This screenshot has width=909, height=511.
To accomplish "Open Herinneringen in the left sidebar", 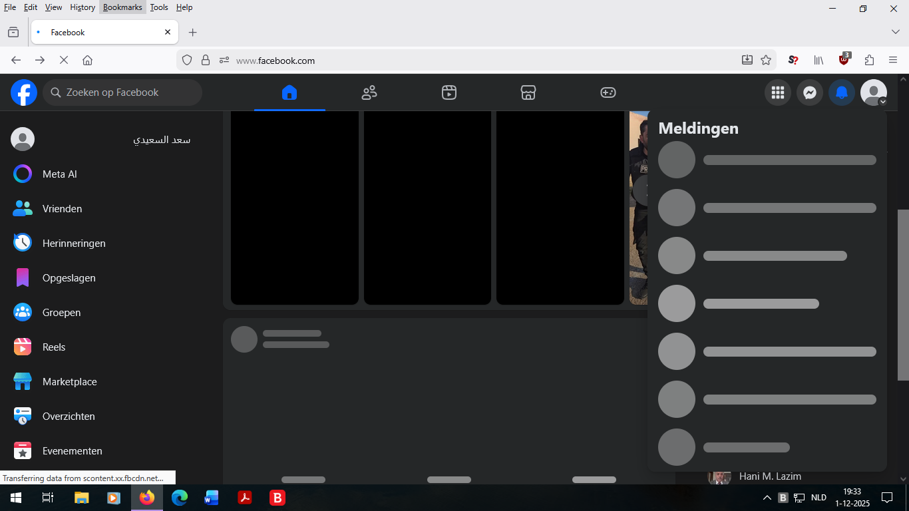I will click(73, 244).
